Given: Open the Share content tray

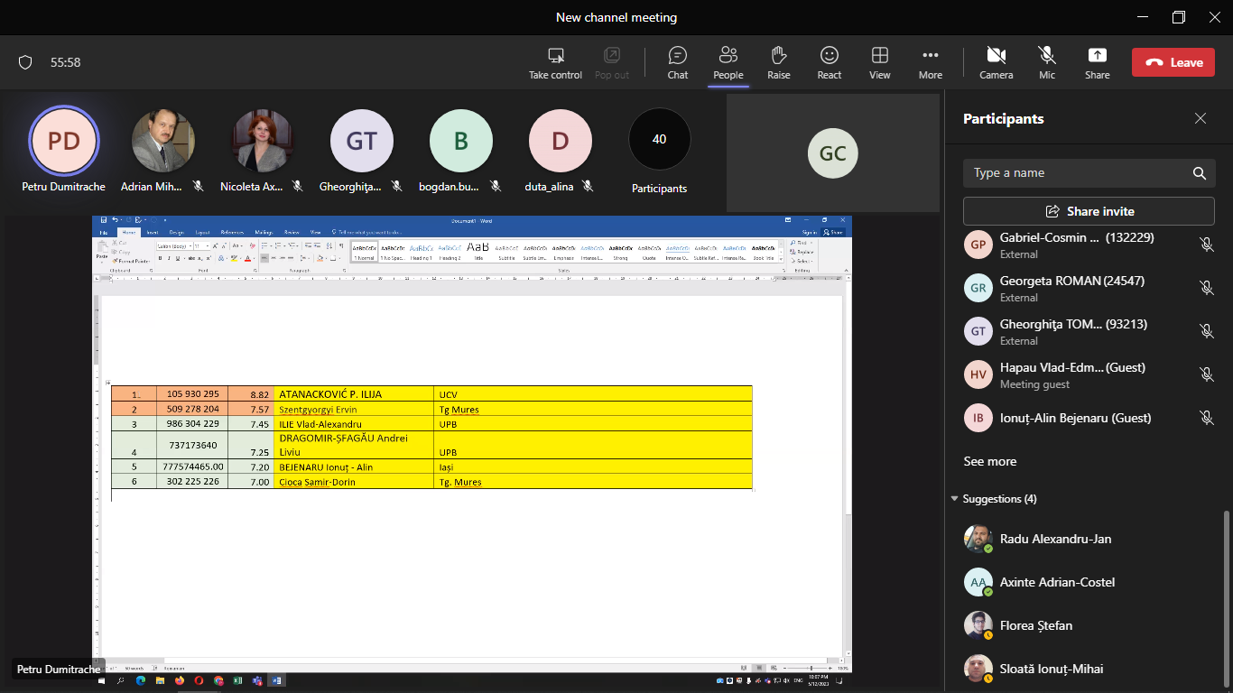Looking at the screenshot, I should pos(1097,62).
